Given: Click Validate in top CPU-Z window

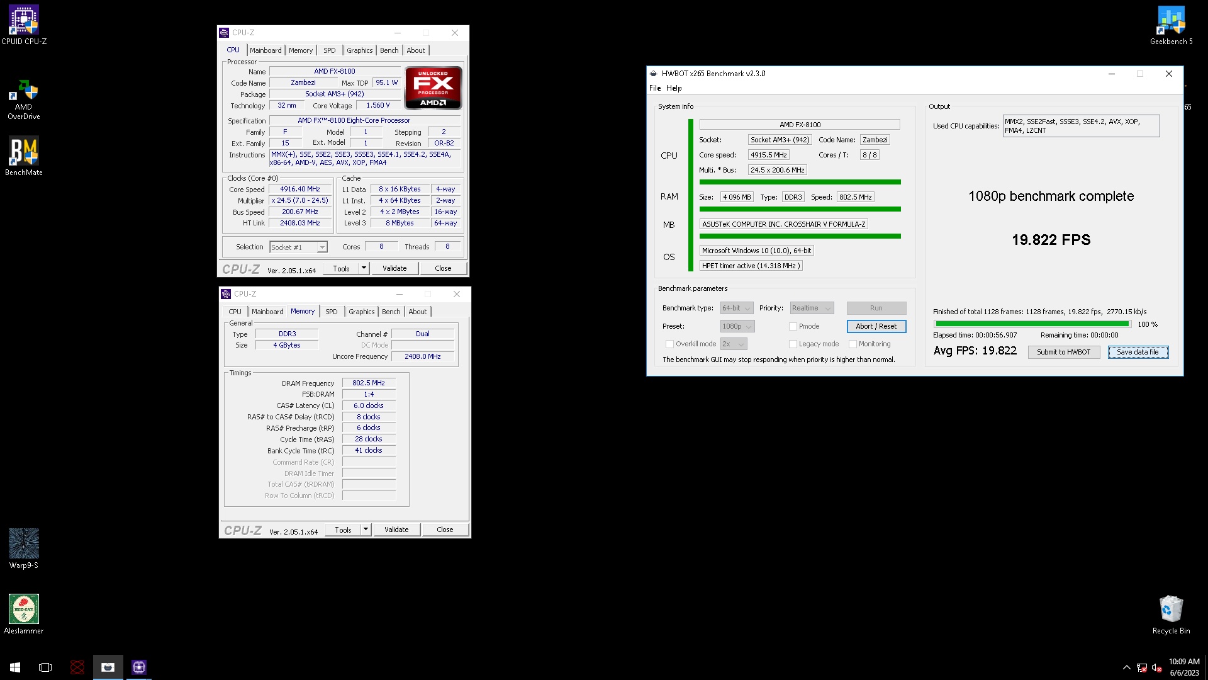Looking at the screenshot, I should 394,268.
